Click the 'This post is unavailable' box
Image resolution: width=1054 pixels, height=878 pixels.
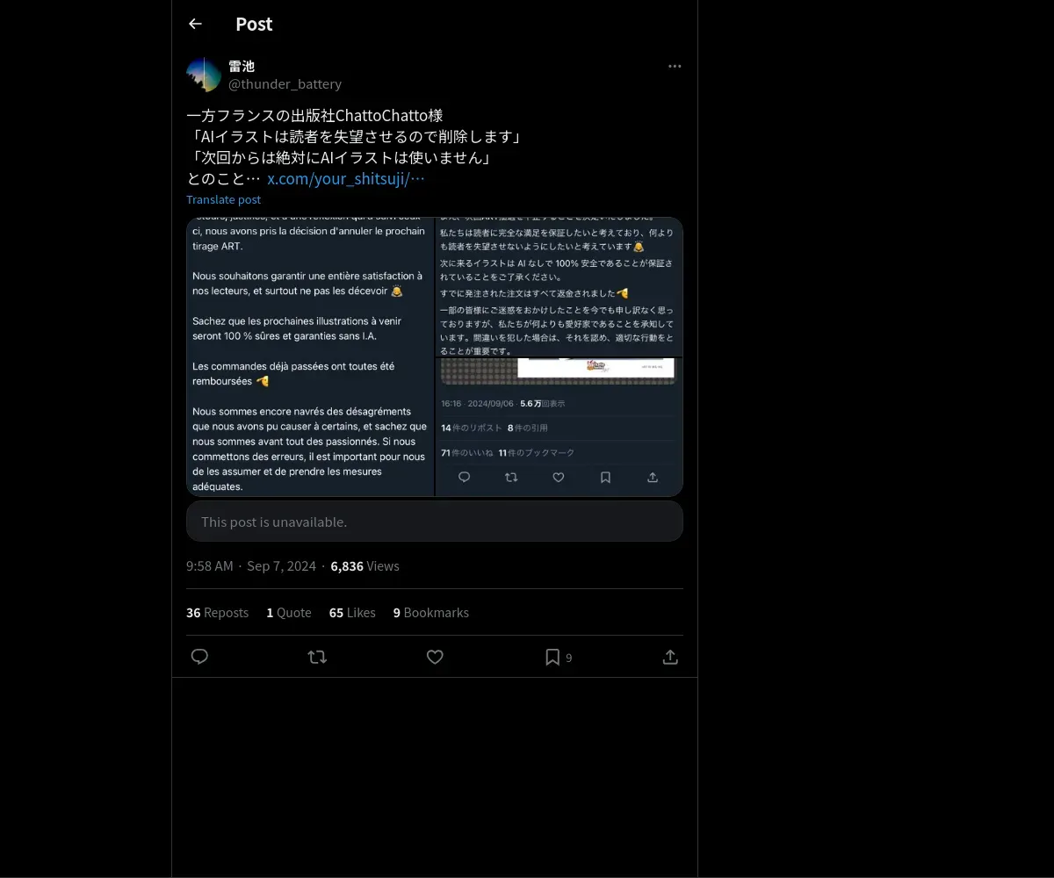click(x=435, y=522)
